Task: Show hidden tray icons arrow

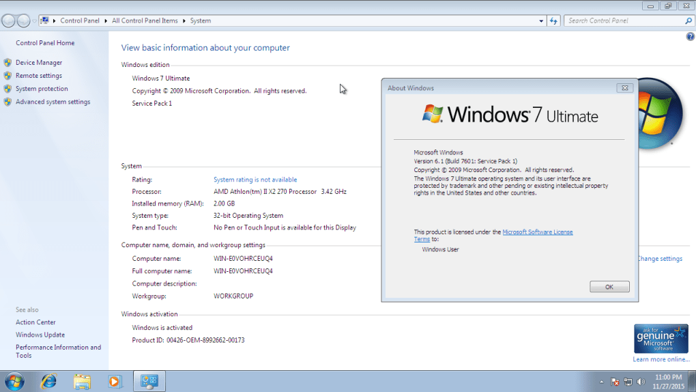Action: [601, 382]
